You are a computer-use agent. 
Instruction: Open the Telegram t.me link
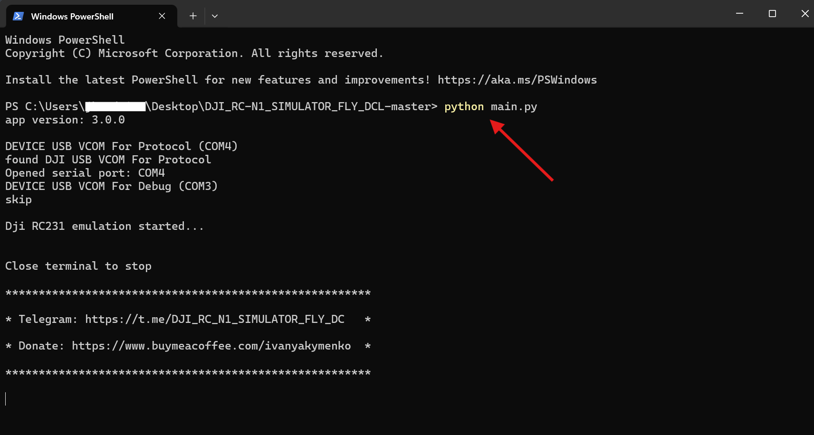(x=214, y=319)
